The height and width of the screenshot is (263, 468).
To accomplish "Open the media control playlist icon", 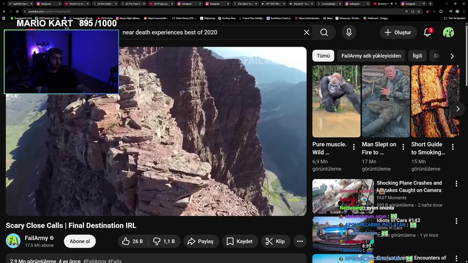I will [x=450, y=11].
